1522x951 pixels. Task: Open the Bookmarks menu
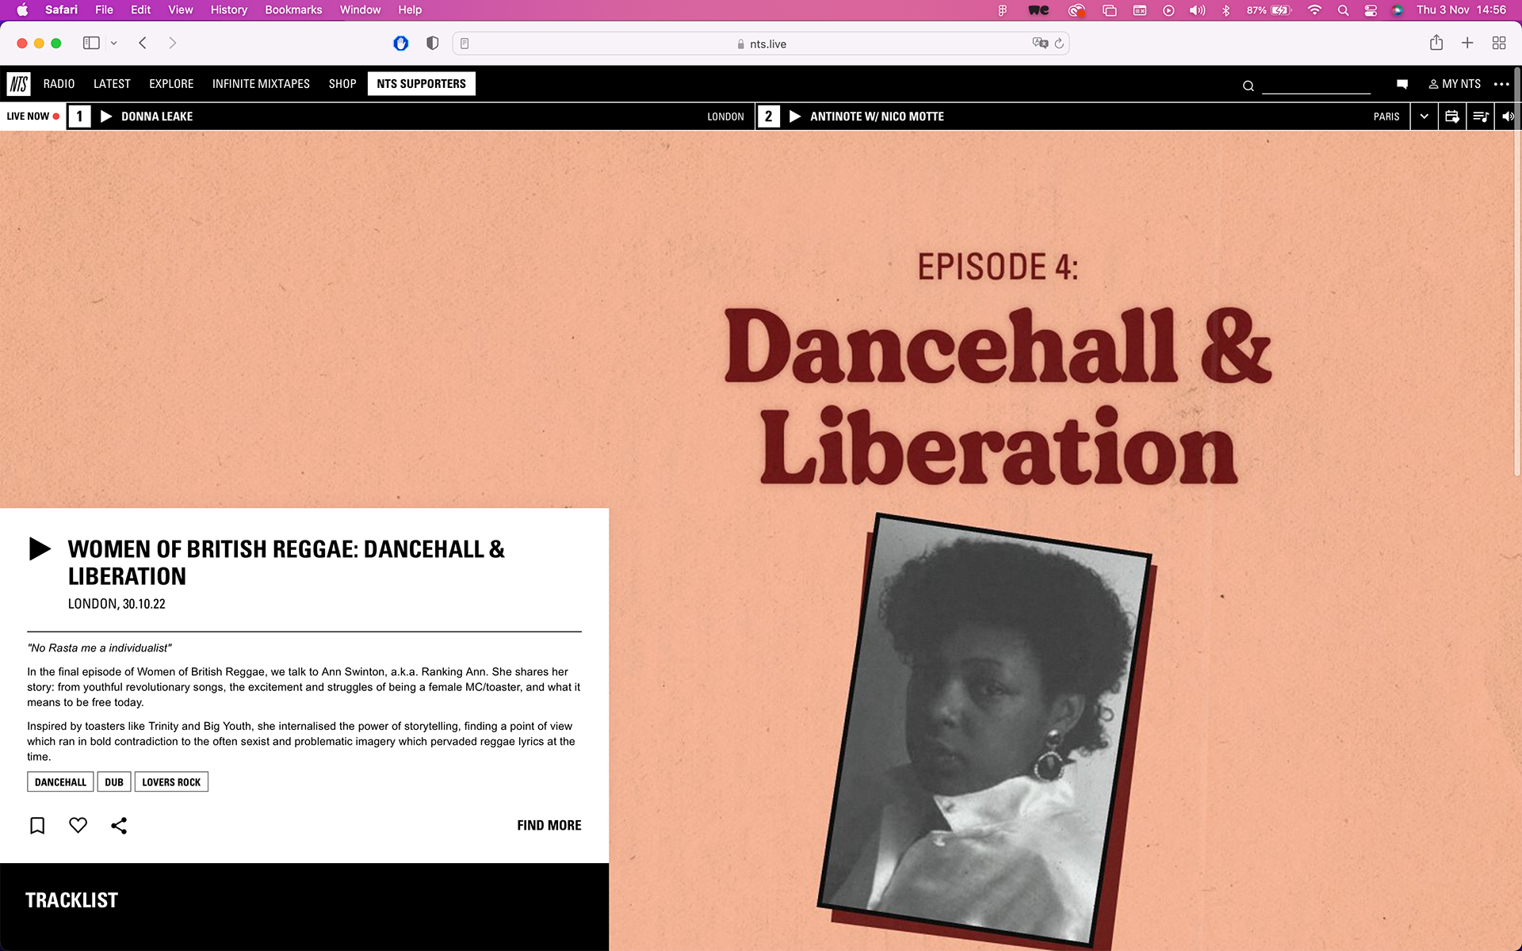tap(293, 10)
